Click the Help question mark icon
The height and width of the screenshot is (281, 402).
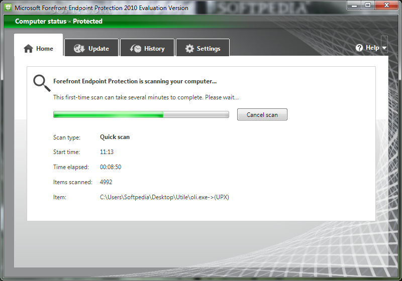click(x=359, y=48)
